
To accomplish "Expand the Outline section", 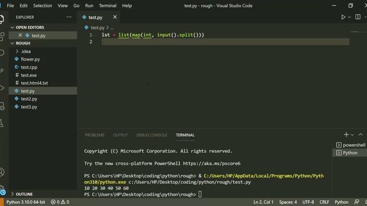I will pyautogui.click(x=43, y=194).
